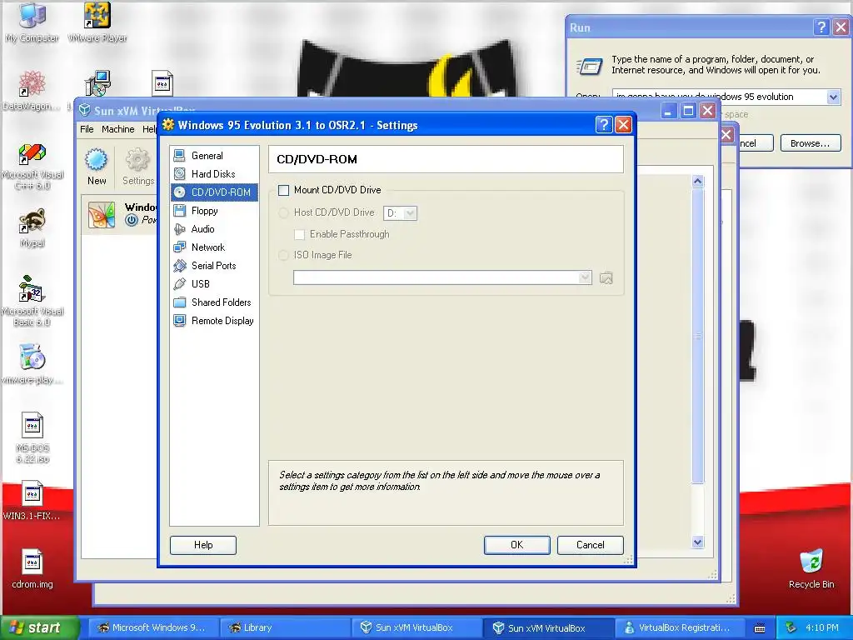Click the Help button in Settings
The width and height of the screenshot is (853, 640).
point(203,545)
